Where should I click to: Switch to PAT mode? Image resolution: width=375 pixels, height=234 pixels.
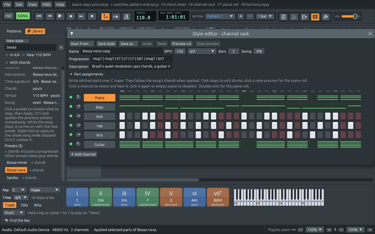pyautogui.click(x=9, y=16)
